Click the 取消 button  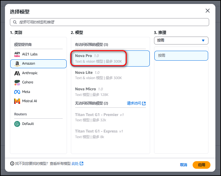click(x=183, y=165)
